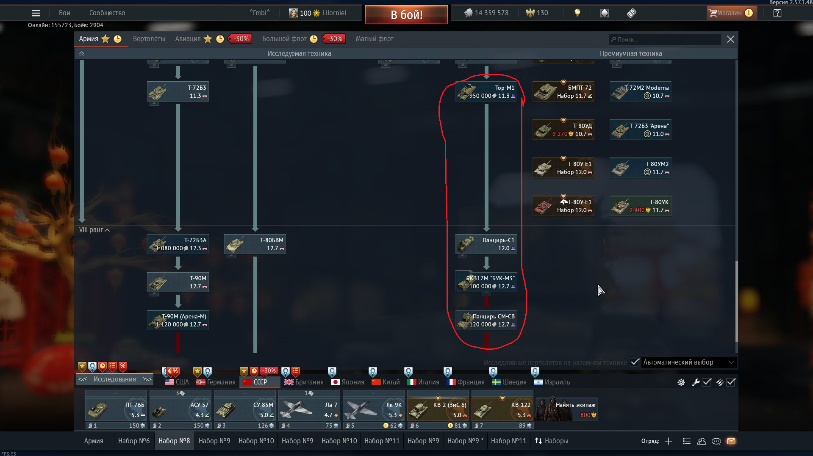Switch to the Большой флот tab
This screenshot has height=456, width=813.
(x=284, y=39)
